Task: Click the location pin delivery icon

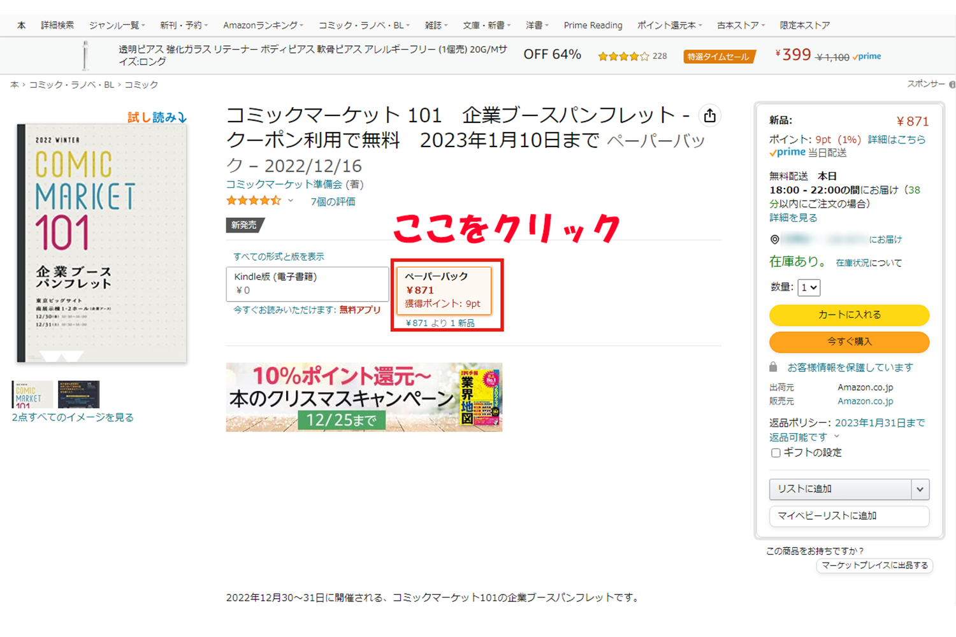Action: pos(774,240)
